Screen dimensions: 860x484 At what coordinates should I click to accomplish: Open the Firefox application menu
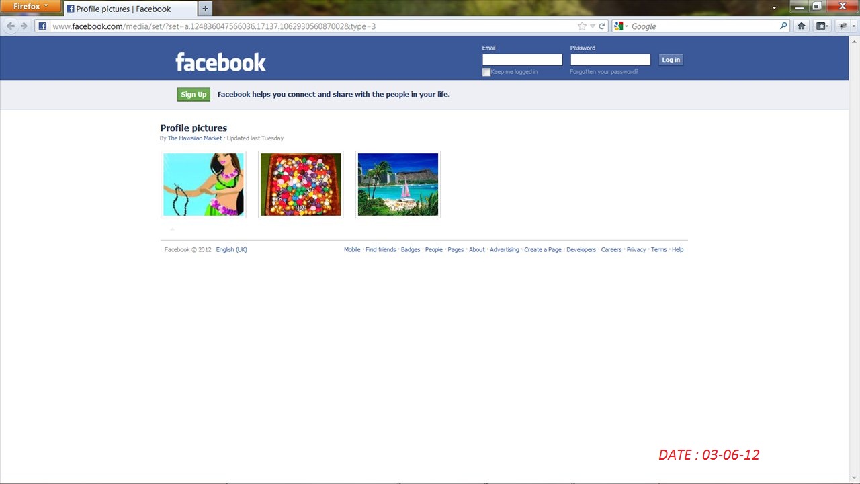pyautogui.click(x=31, y=7)
